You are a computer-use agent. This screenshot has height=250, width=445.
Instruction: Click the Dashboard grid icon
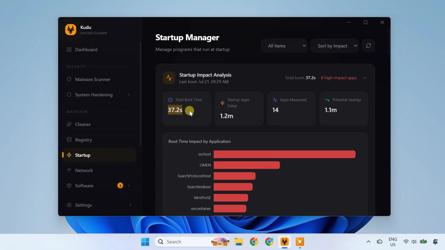pos(69,49)
